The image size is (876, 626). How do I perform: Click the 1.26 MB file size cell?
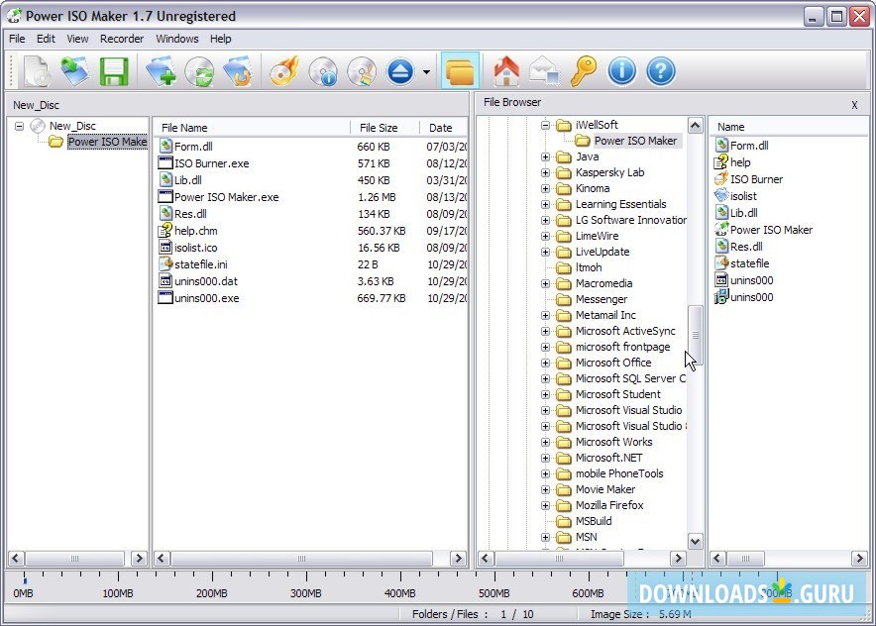pyautogui.click(x=377, y=197)
